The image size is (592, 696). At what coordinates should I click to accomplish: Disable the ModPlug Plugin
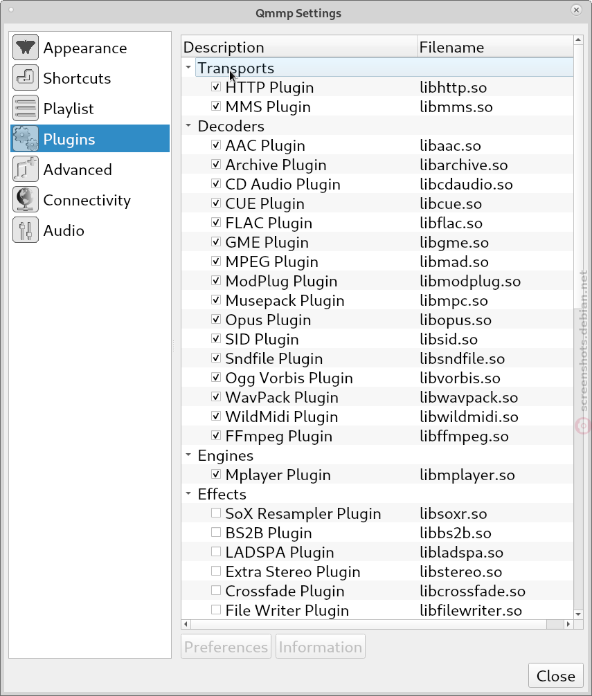click(216, 281)
